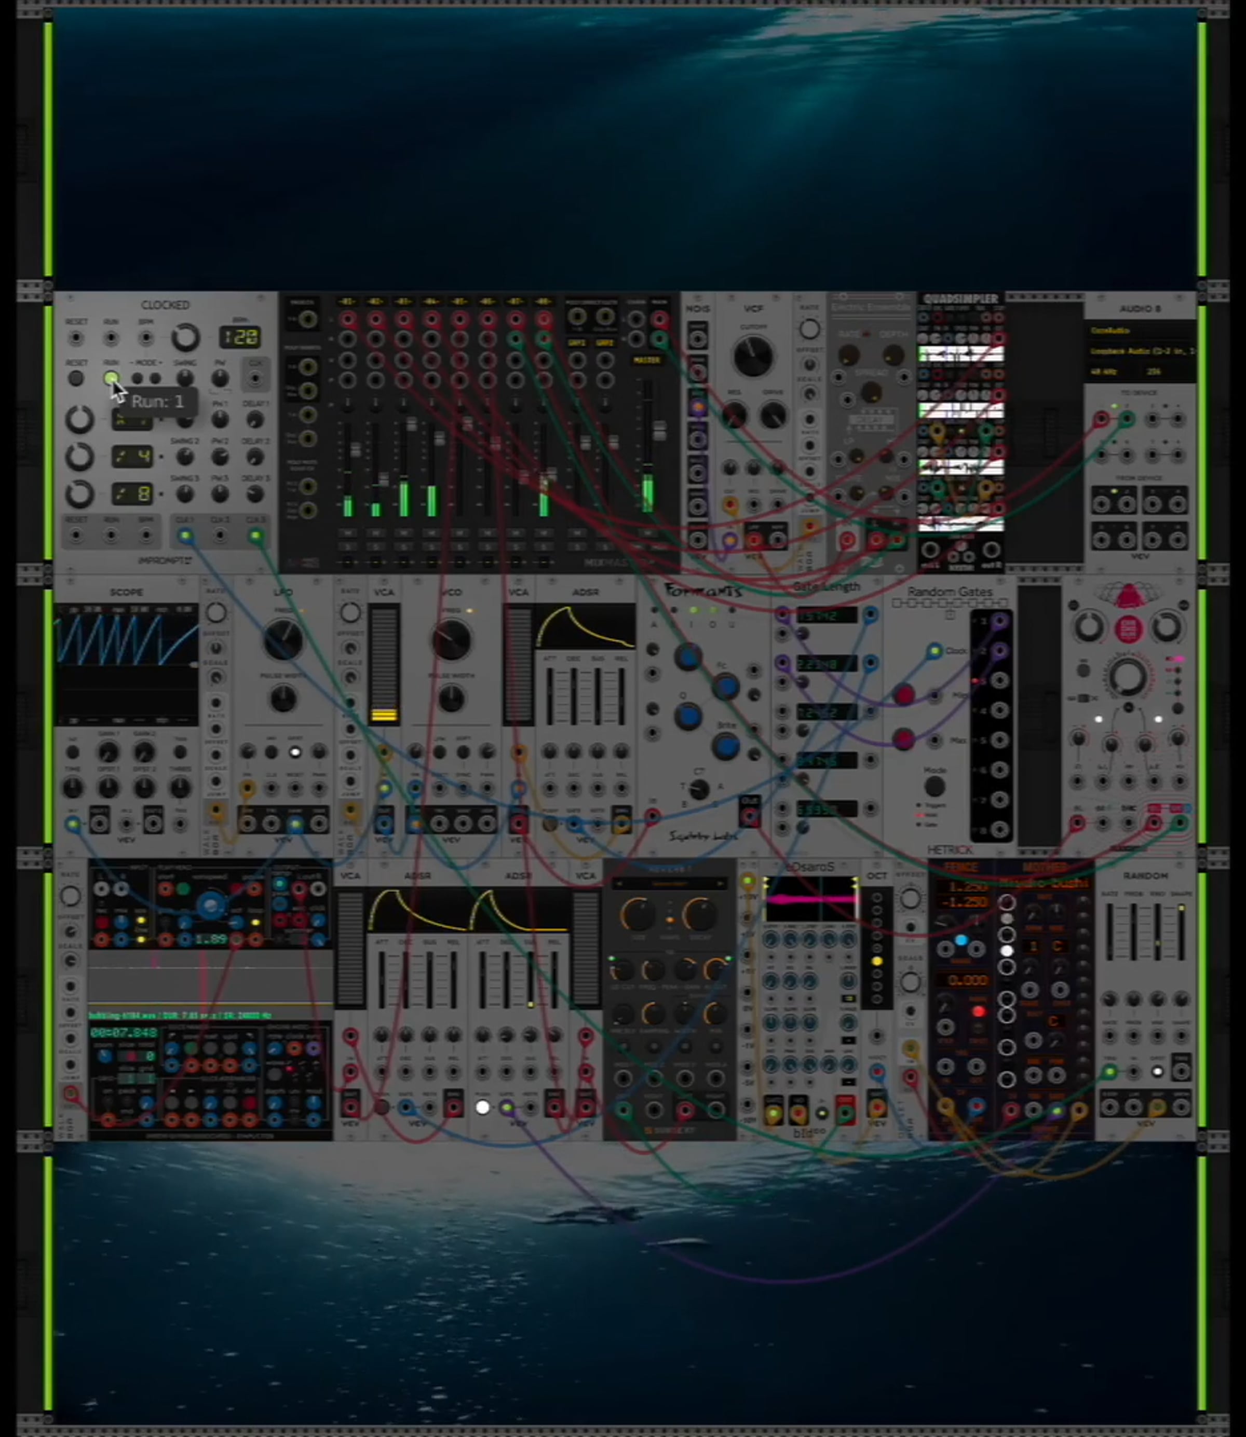Click the Clocked BPM display reading 120
This screenshot has height=1437, width=1246.
(x=240, y=338)
